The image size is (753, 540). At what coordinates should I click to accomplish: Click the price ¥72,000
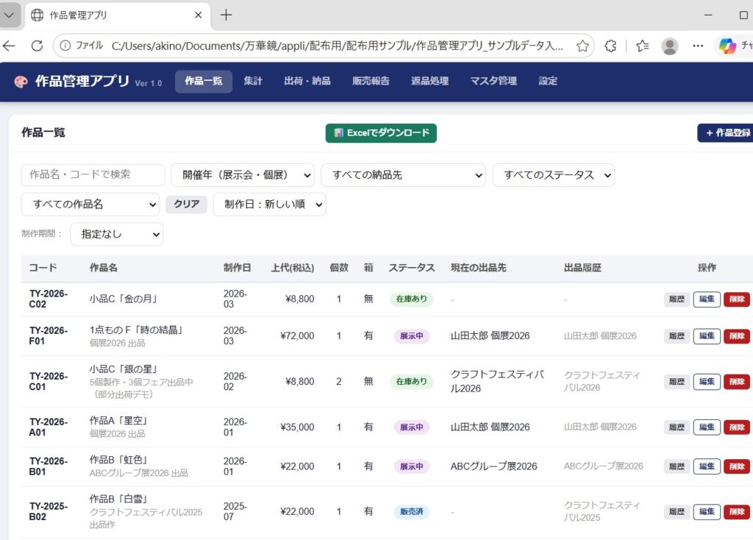(x=297, y=336)
